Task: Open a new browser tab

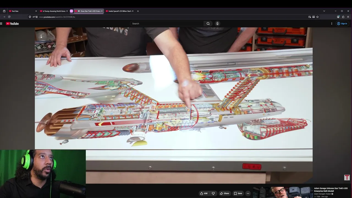Action: click(x=138, y=11)
